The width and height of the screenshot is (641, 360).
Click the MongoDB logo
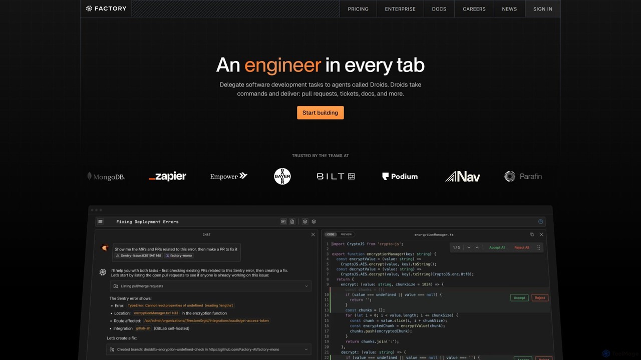[x=106, y=176]
